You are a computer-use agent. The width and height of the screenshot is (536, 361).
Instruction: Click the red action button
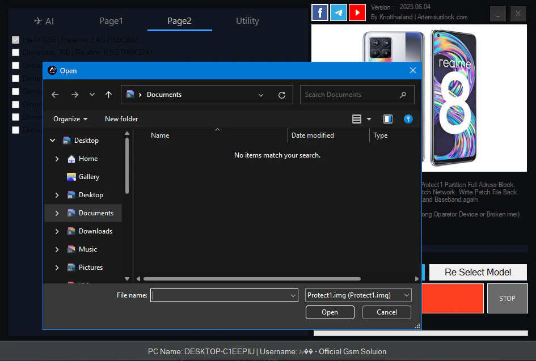tap(453, 299)
